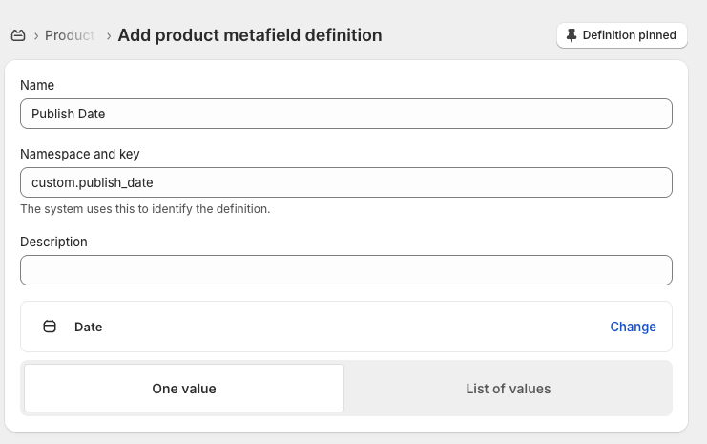
Task: Click the pin icon beside Definition pinned
Action: click(572, 35)
